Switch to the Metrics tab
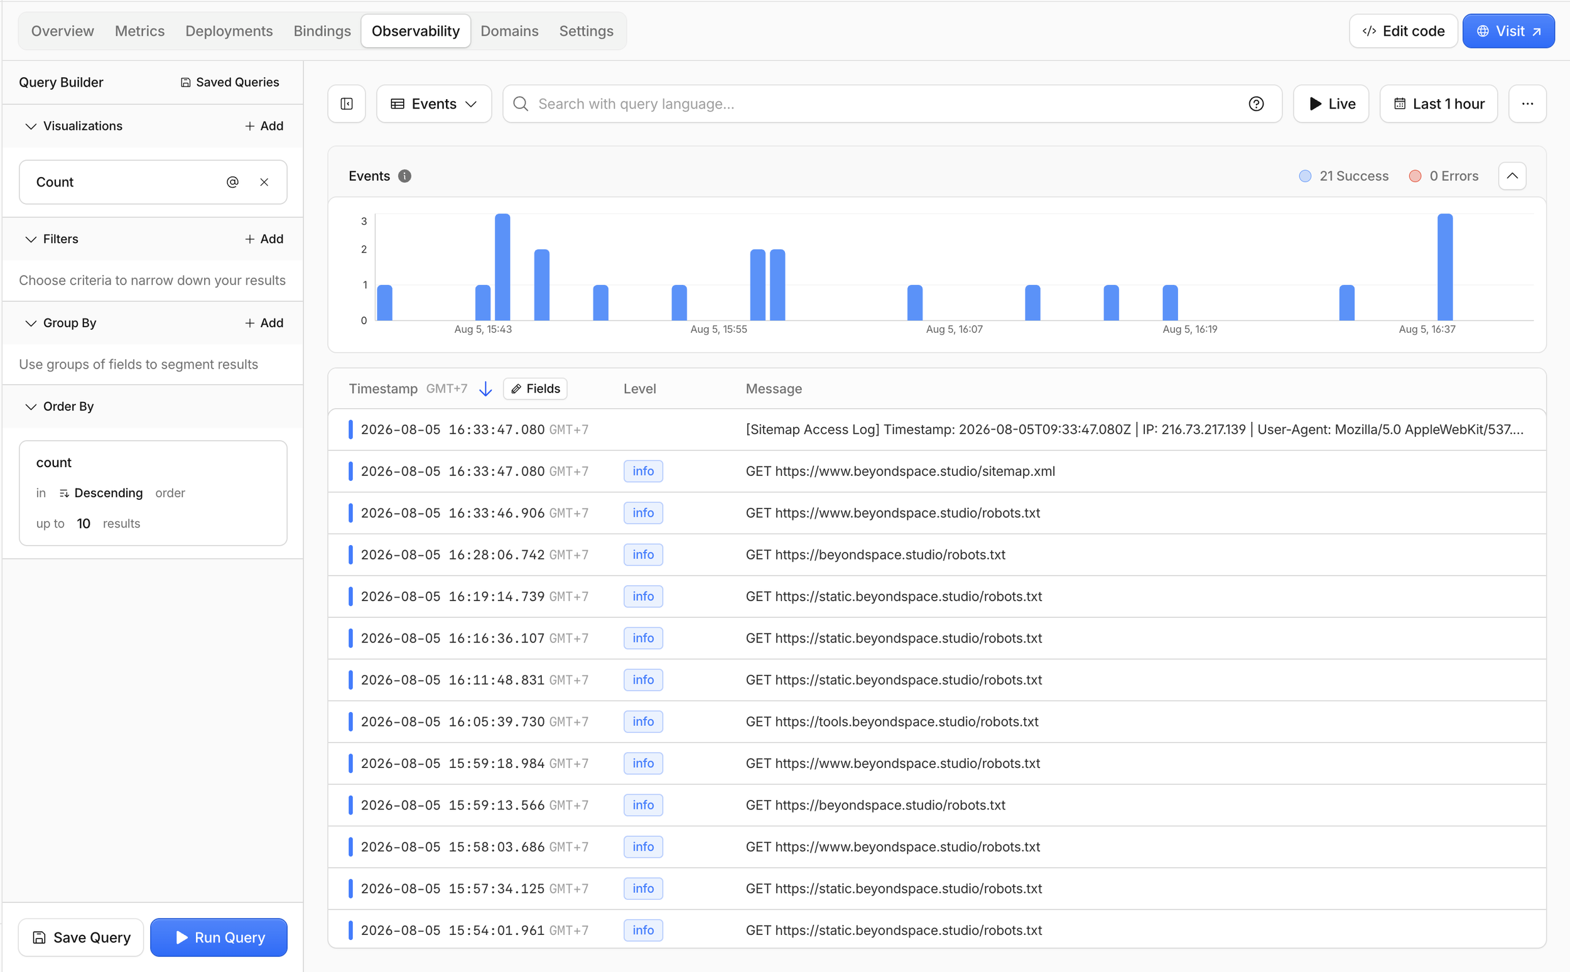1570x972 pixels. [x=139, y=31]
